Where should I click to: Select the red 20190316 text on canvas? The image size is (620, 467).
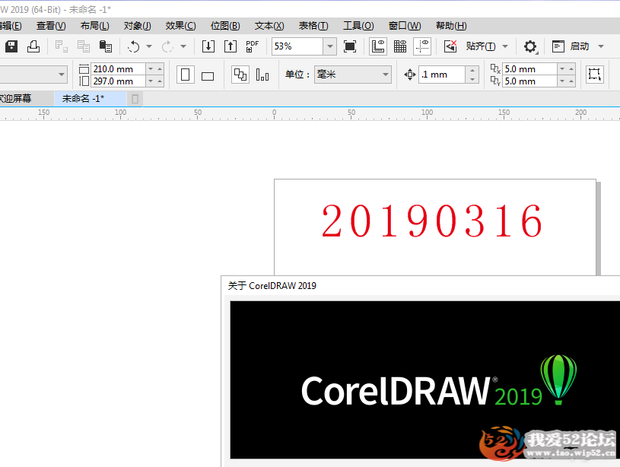(432, 221)
